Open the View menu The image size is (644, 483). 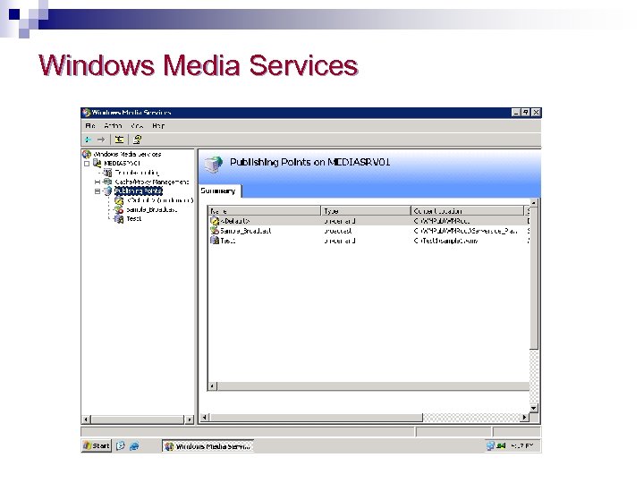point(137,126)
